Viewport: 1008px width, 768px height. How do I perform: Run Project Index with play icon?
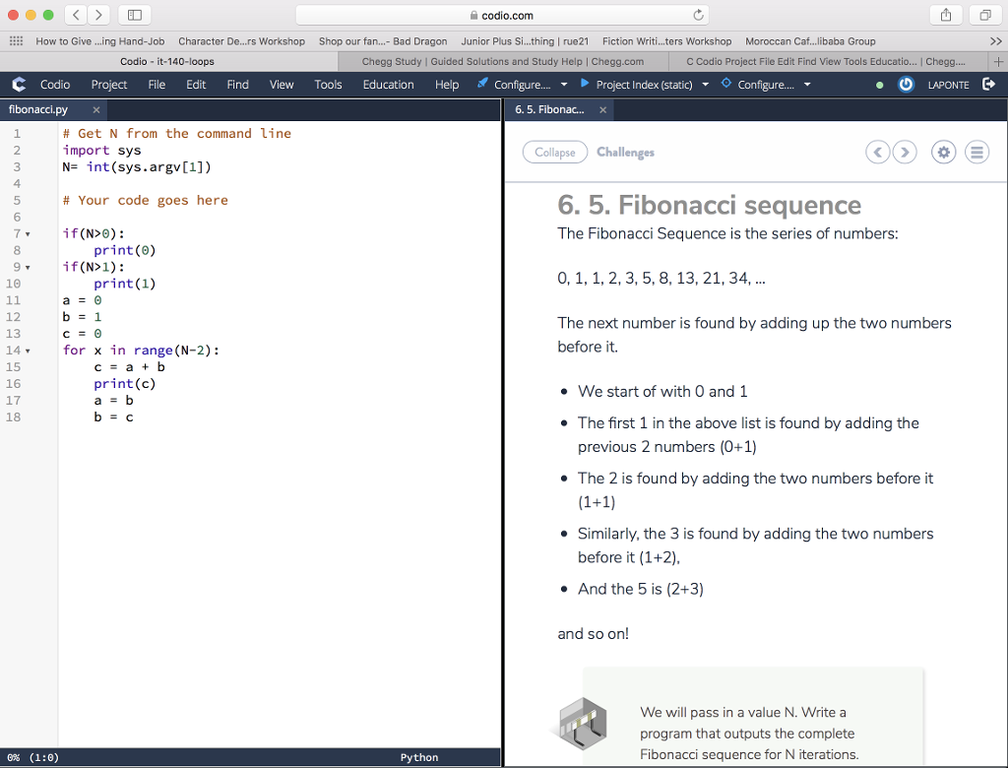coord(585,83)
